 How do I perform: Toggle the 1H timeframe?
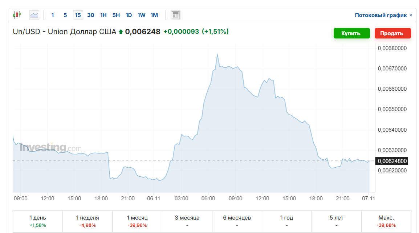coord(103,15)
